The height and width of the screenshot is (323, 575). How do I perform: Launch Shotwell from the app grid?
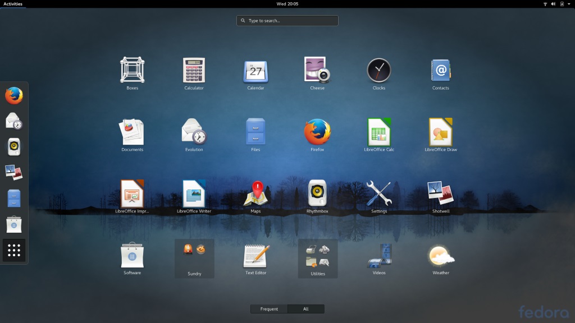440,197
